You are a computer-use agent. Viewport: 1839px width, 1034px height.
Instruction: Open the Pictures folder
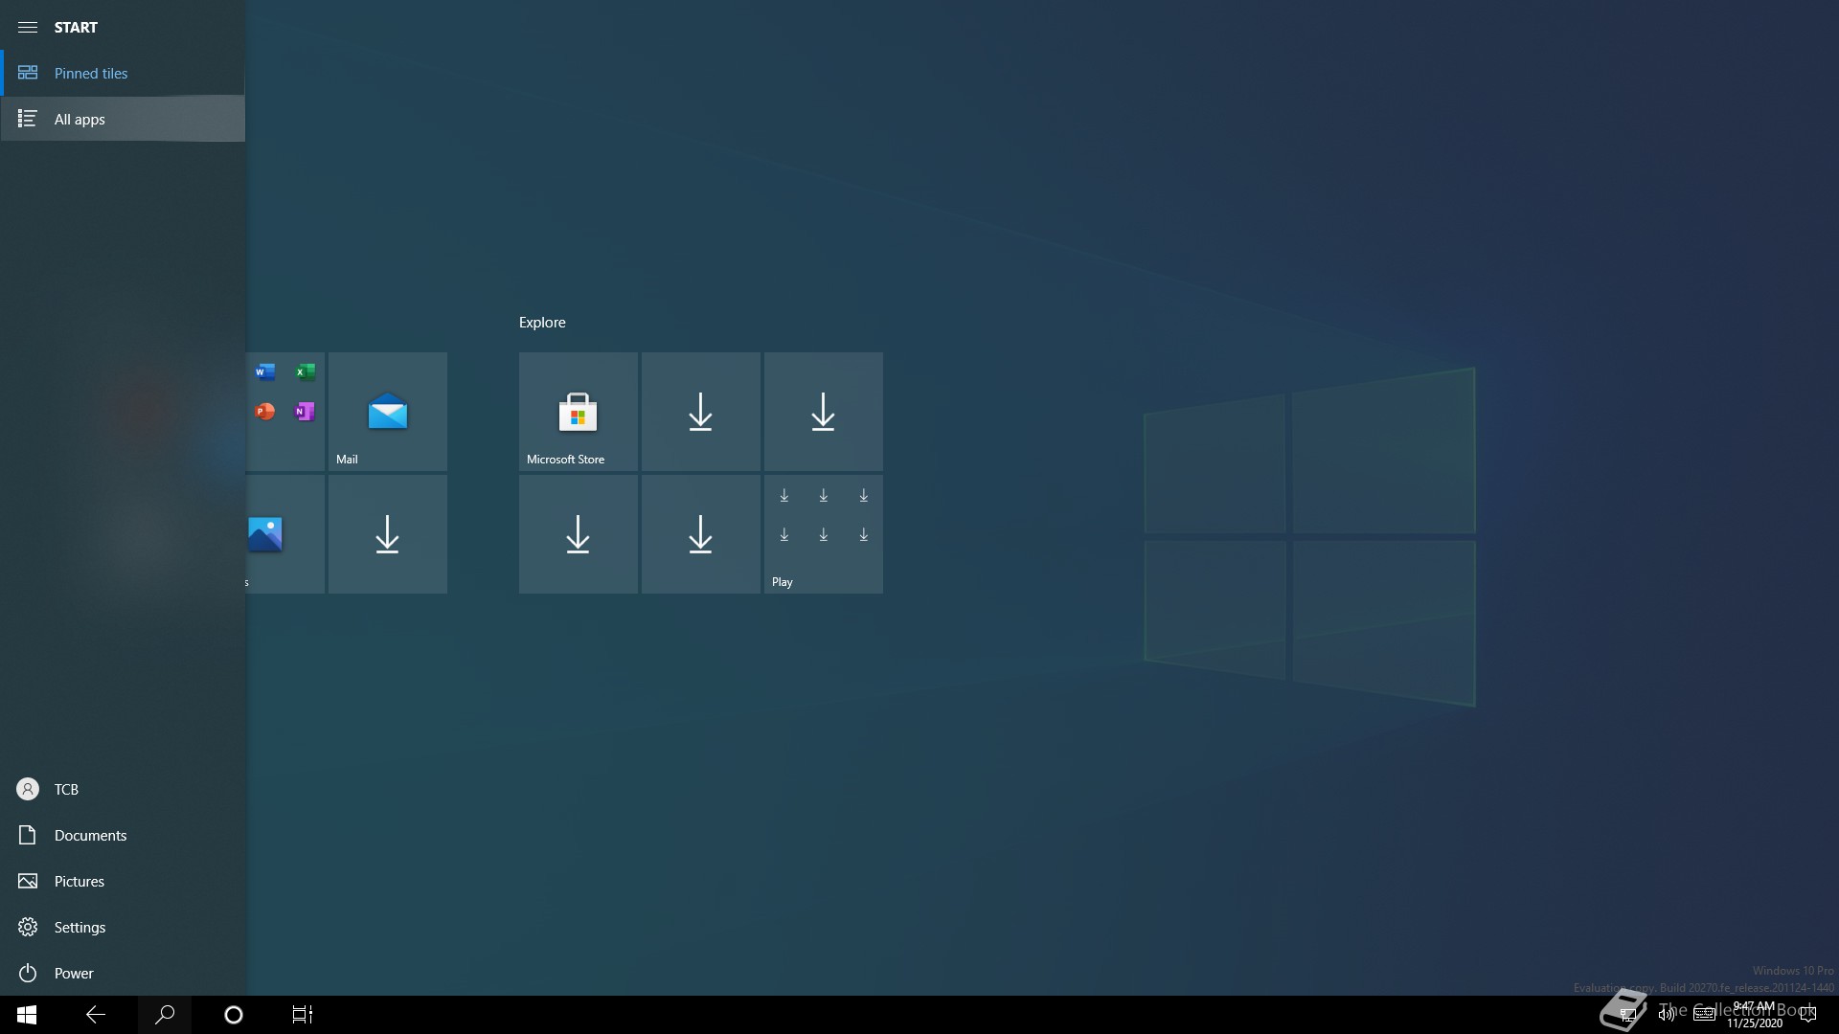(79, 882)
